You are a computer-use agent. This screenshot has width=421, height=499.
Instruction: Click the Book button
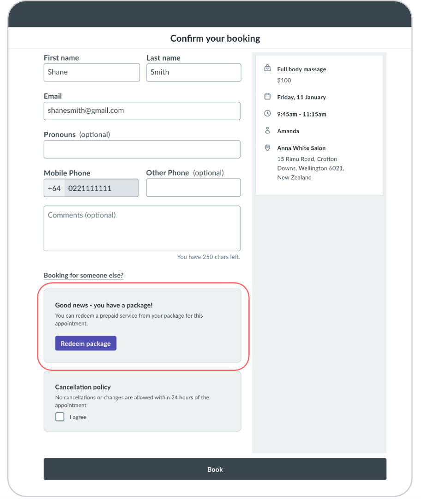pyautogui.click(x=215, y=469)
